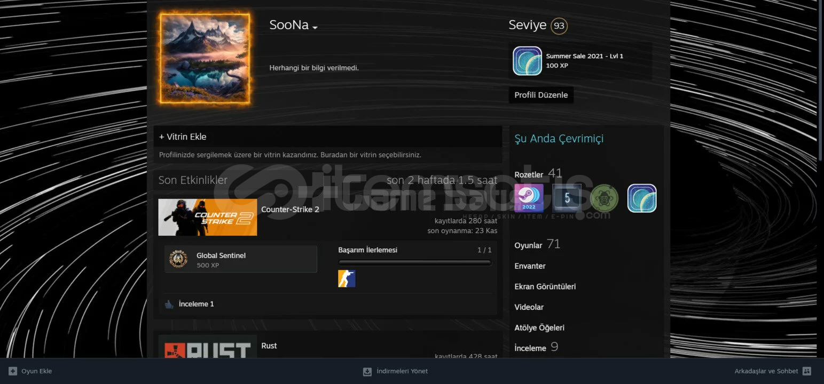Screen dimensions: 824x384
Task: Open the Envanter link
Action: pos(530,266)
